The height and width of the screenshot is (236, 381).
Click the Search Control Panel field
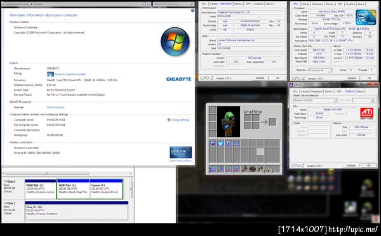click(173, 4)
